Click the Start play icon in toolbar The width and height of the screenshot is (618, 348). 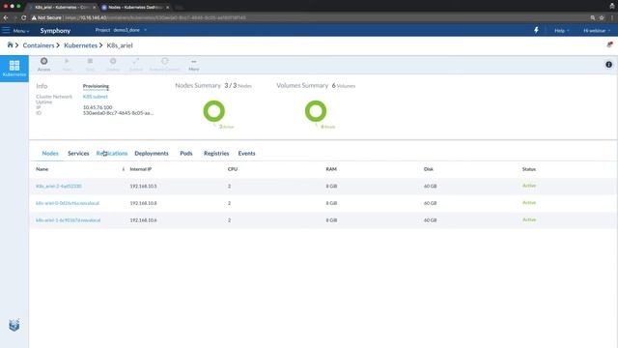coord(67,61)
